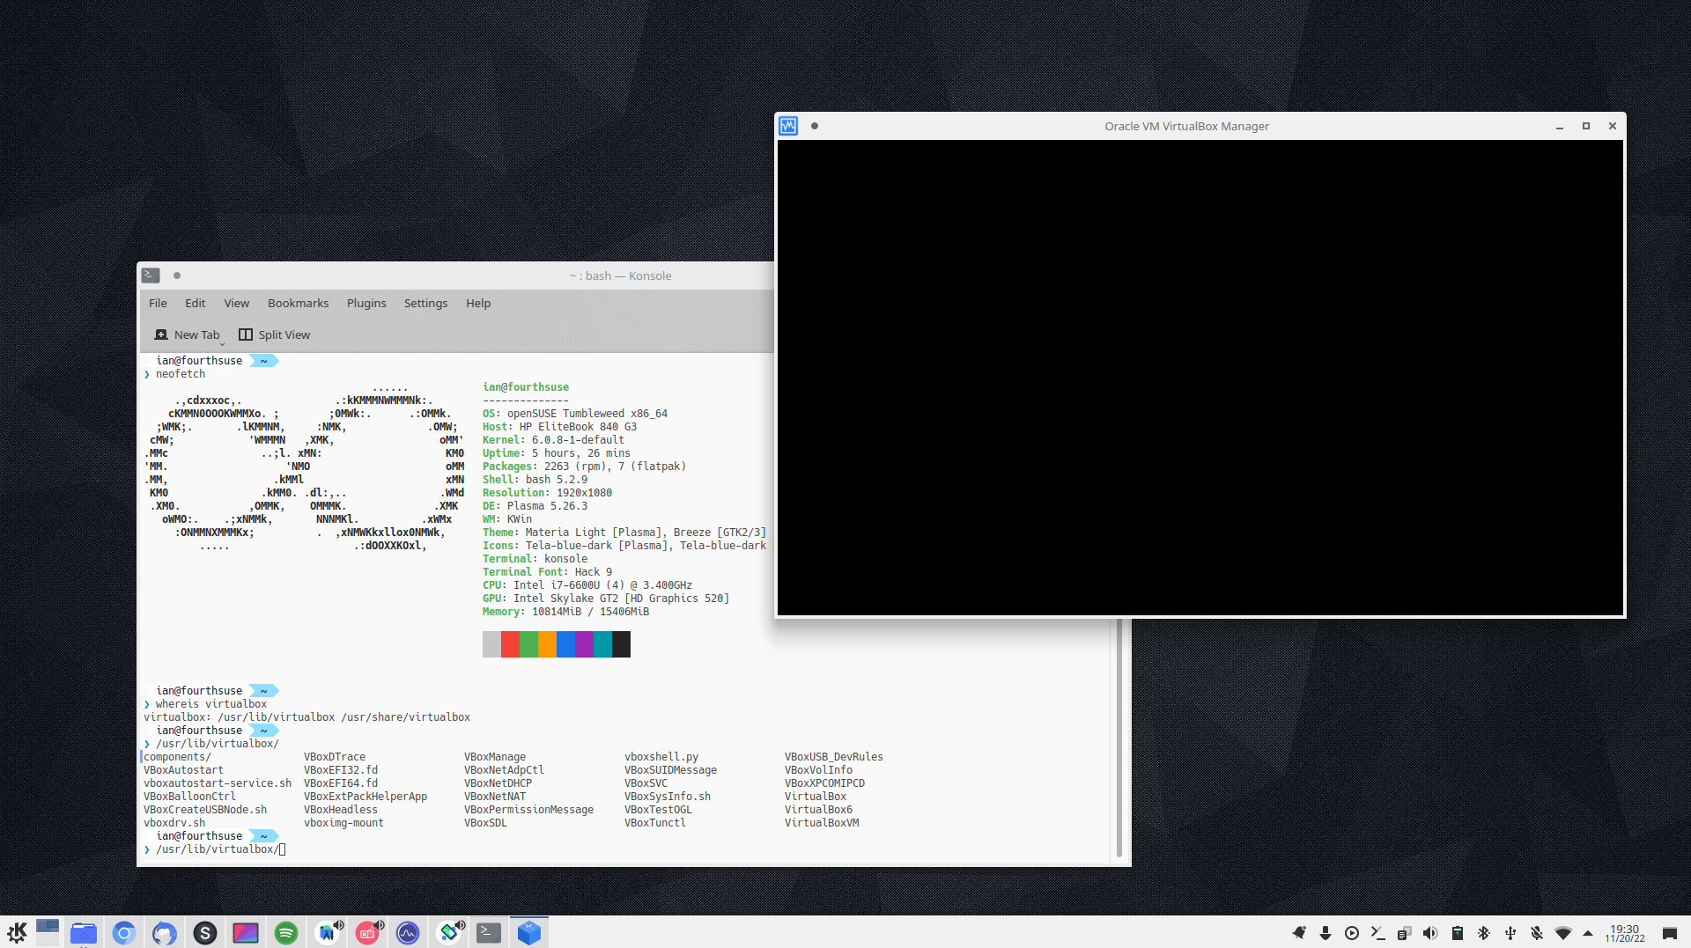This screenshot has height=948, width=1691.
Task: Click the 'VBoxHeadless' entry in terminal listing
Action: click(341, 810)
